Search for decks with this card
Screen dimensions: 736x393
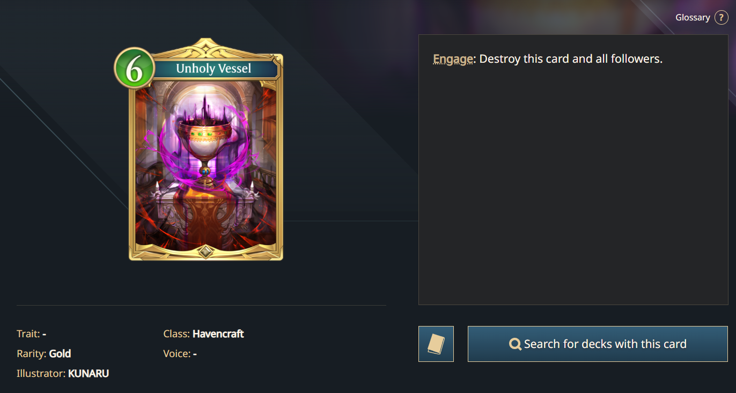point(598,344)
